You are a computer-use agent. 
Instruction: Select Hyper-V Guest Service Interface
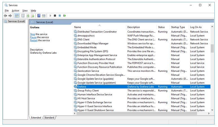coord(142,106)
